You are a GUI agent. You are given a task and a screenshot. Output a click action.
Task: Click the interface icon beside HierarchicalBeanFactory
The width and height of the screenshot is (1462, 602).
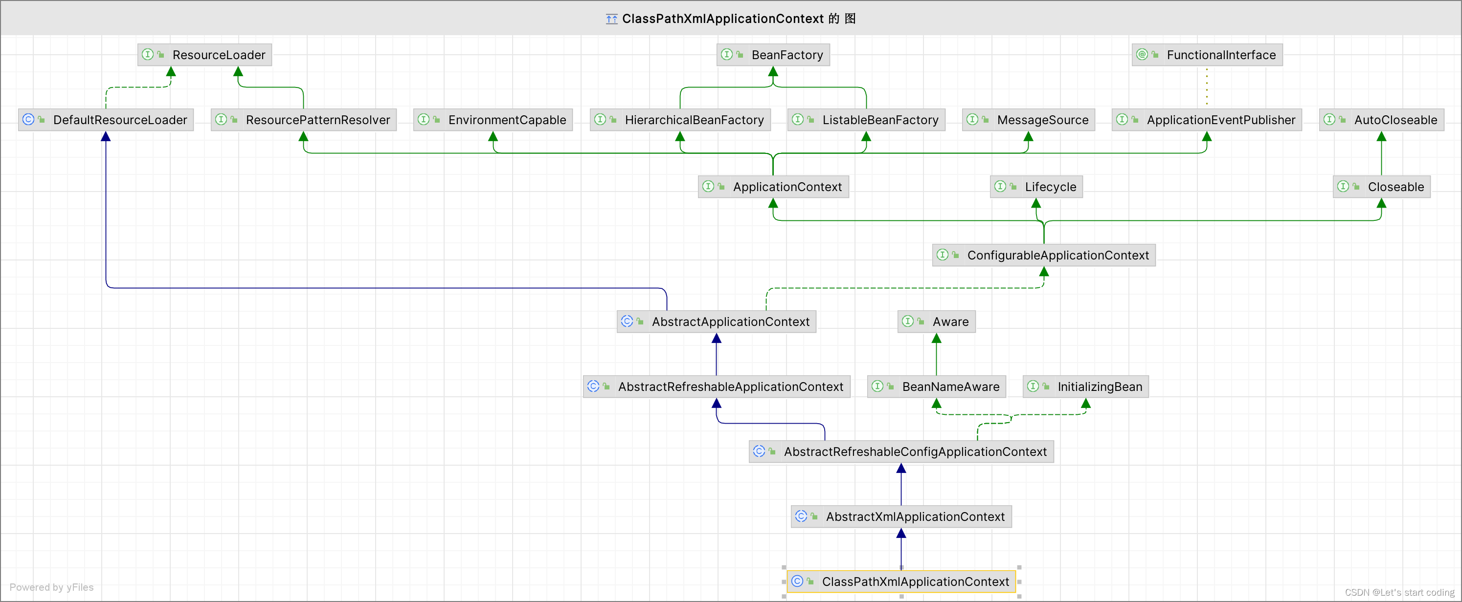pos(600,120)
